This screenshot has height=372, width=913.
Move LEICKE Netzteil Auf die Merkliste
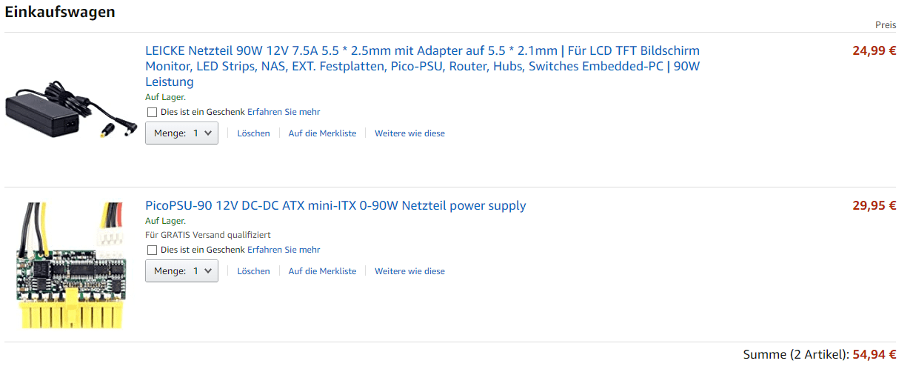click(x=322, y=133)
